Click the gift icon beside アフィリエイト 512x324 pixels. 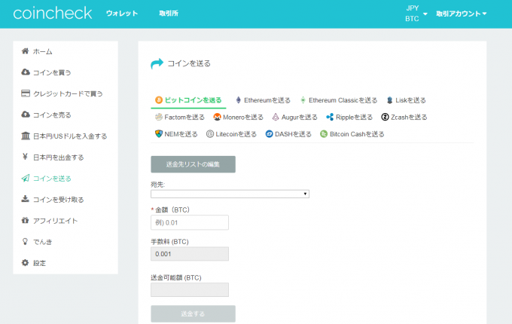[25, 221]
